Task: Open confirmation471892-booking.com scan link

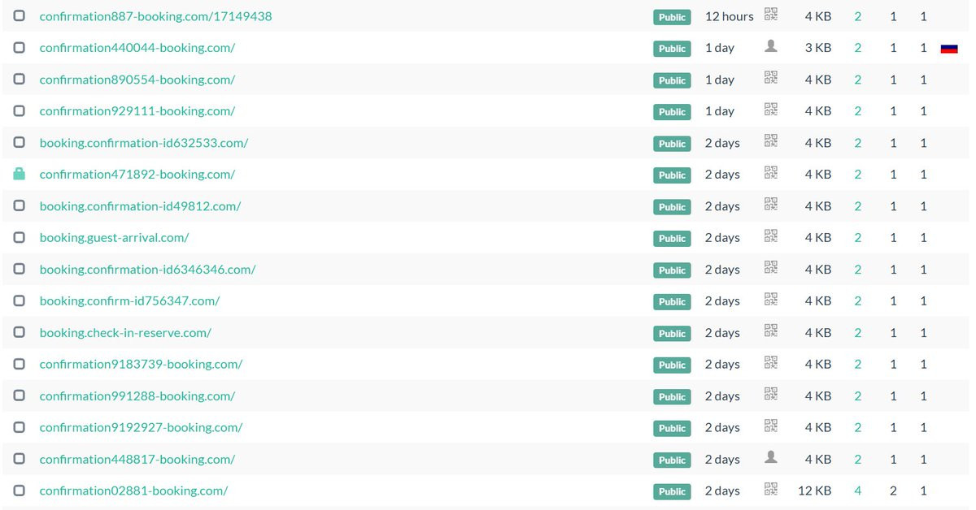Action: (137, 175)
